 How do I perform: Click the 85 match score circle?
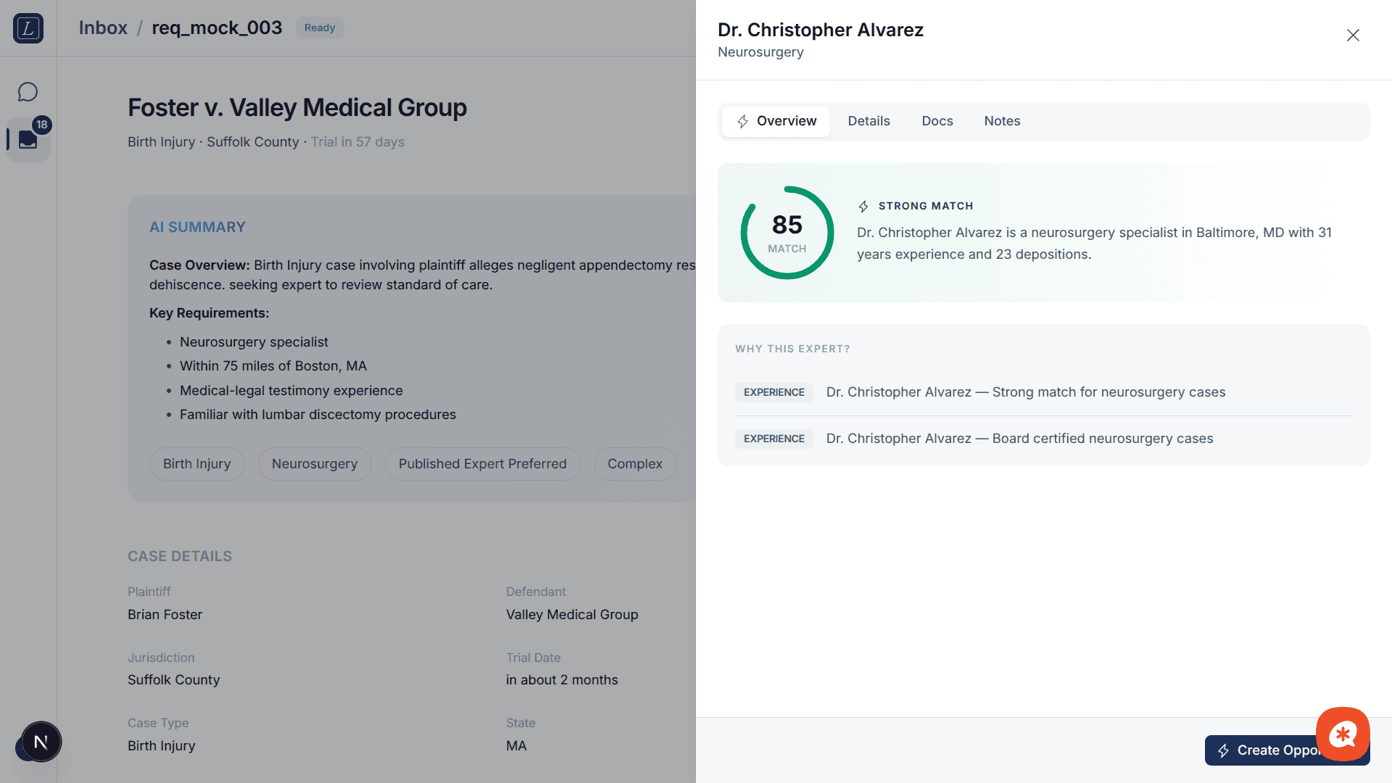pyautogui.click(x=787, y=233)
